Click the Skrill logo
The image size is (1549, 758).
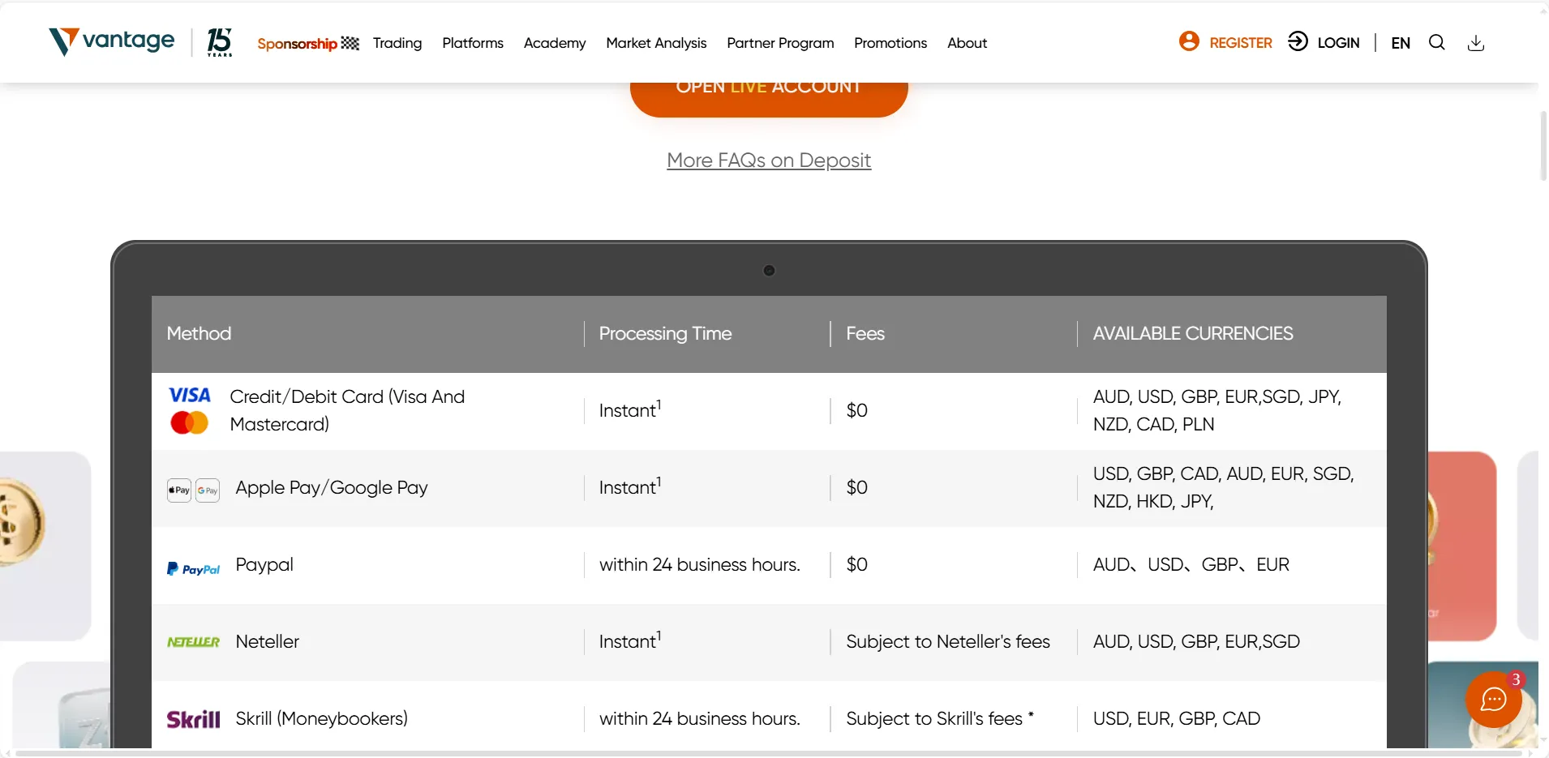193,719
